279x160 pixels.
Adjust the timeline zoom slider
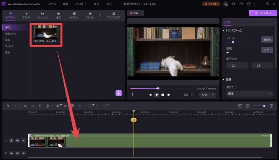(x=259, y=106)
